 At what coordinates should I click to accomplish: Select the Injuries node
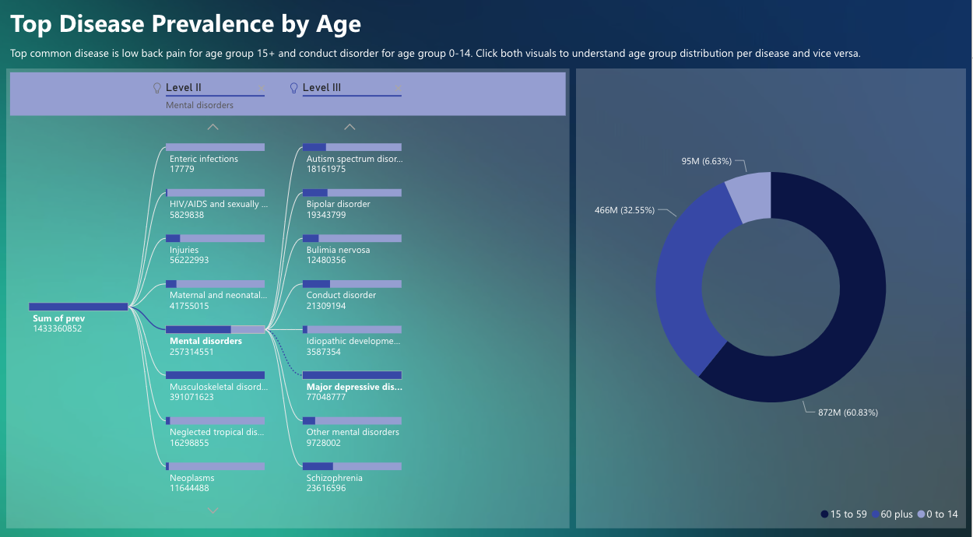click(215, 239)
